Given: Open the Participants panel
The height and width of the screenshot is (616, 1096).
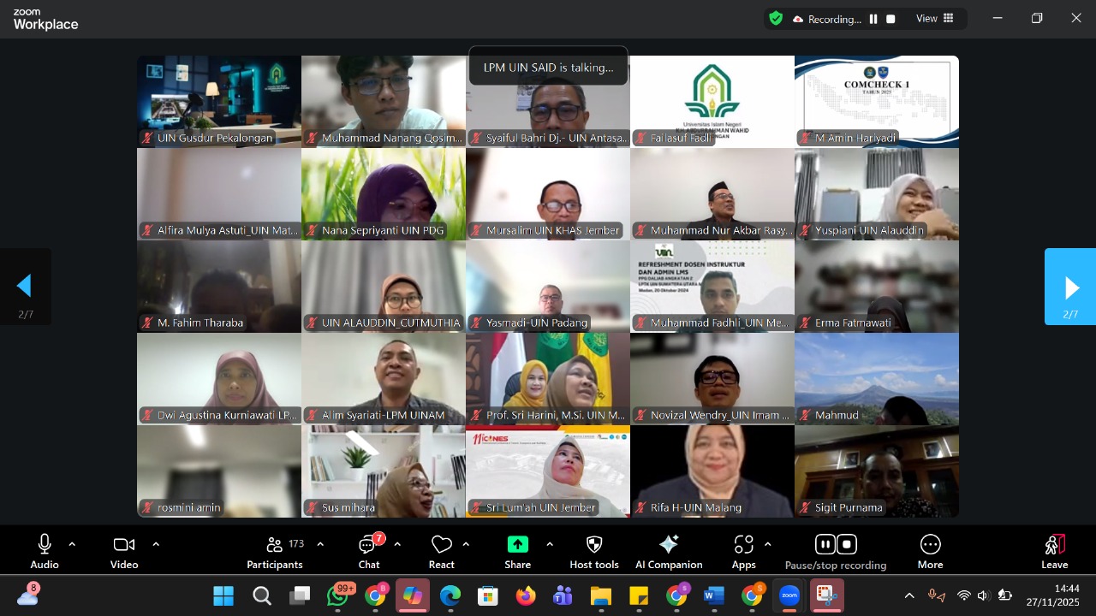Looking at the screenshot, I should (275, 551).
